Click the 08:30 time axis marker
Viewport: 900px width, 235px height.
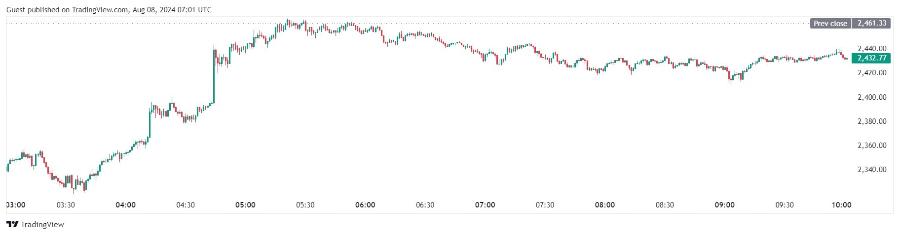[665, 205]
